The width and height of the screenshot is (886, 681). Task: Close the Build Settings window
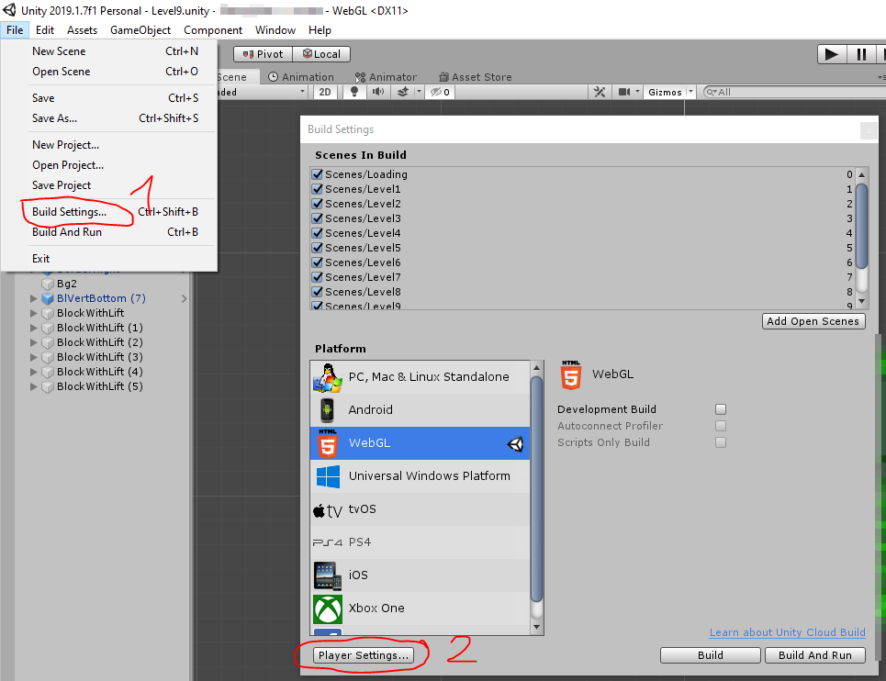click(x=869, y=130)
